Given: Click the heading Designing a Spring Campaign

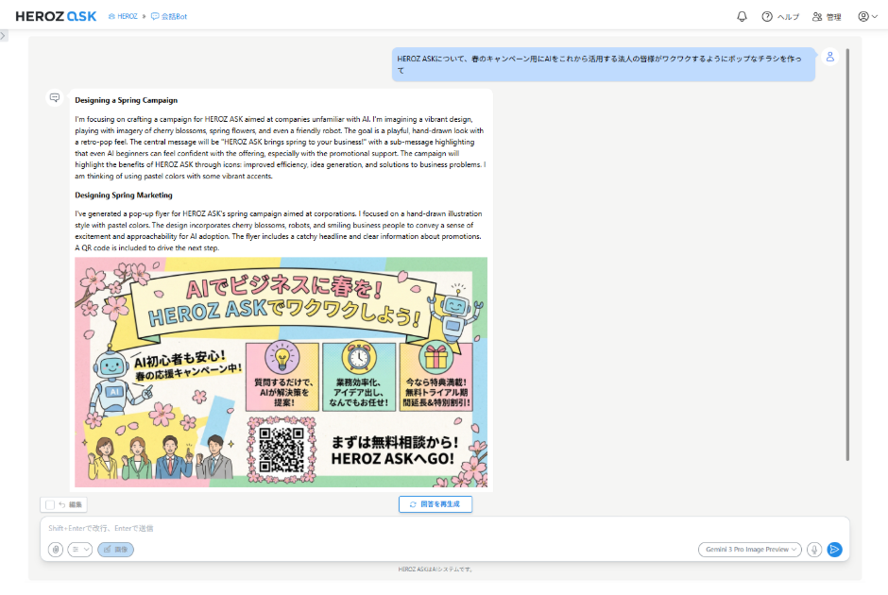Looking at the screenshot, I should (127, 100).
